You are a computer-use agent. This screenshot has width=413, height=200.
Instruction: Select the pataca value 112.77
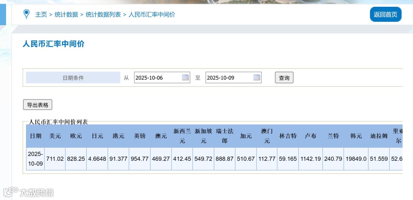pyautogui.click(x=267, y=159)
